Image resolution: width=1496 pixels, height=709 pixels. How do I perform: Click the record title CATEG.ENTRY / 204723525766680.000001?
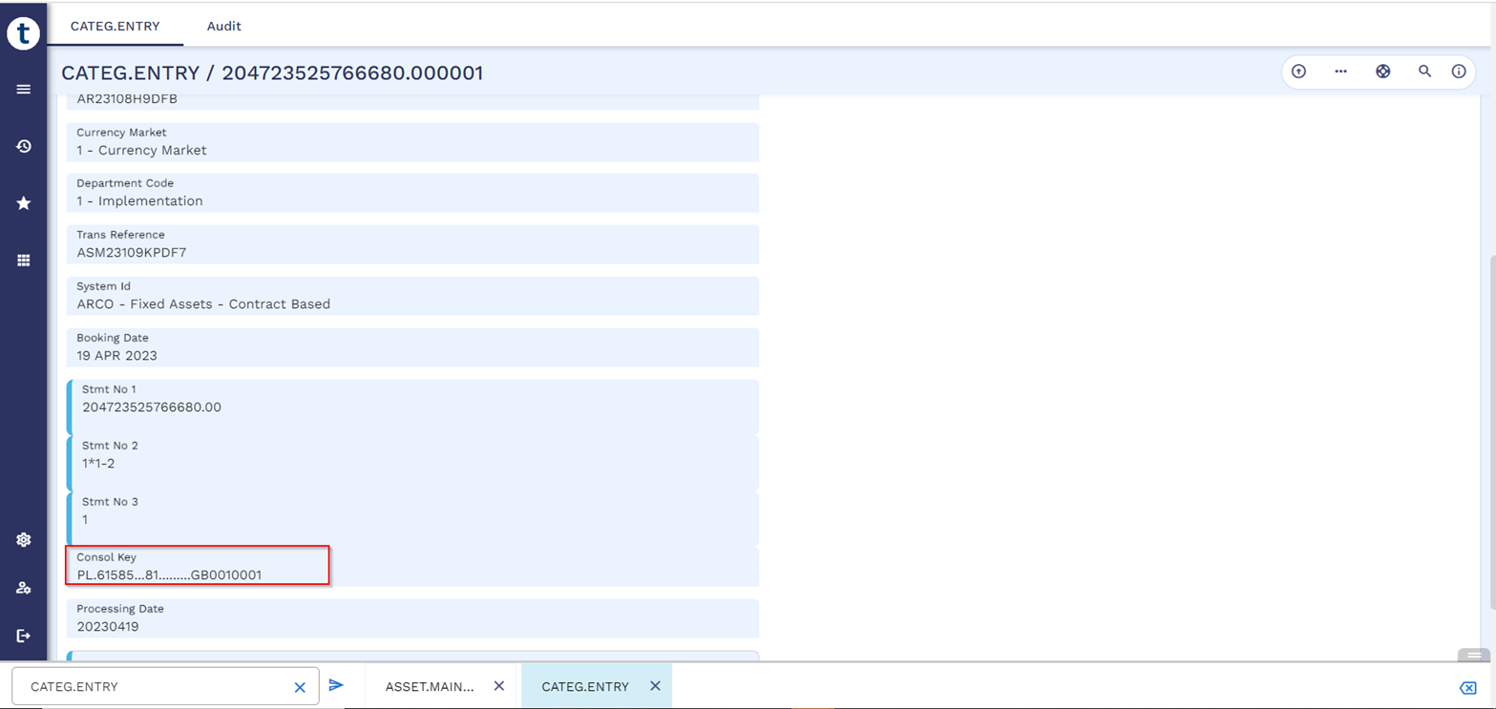tap(272, 73)
